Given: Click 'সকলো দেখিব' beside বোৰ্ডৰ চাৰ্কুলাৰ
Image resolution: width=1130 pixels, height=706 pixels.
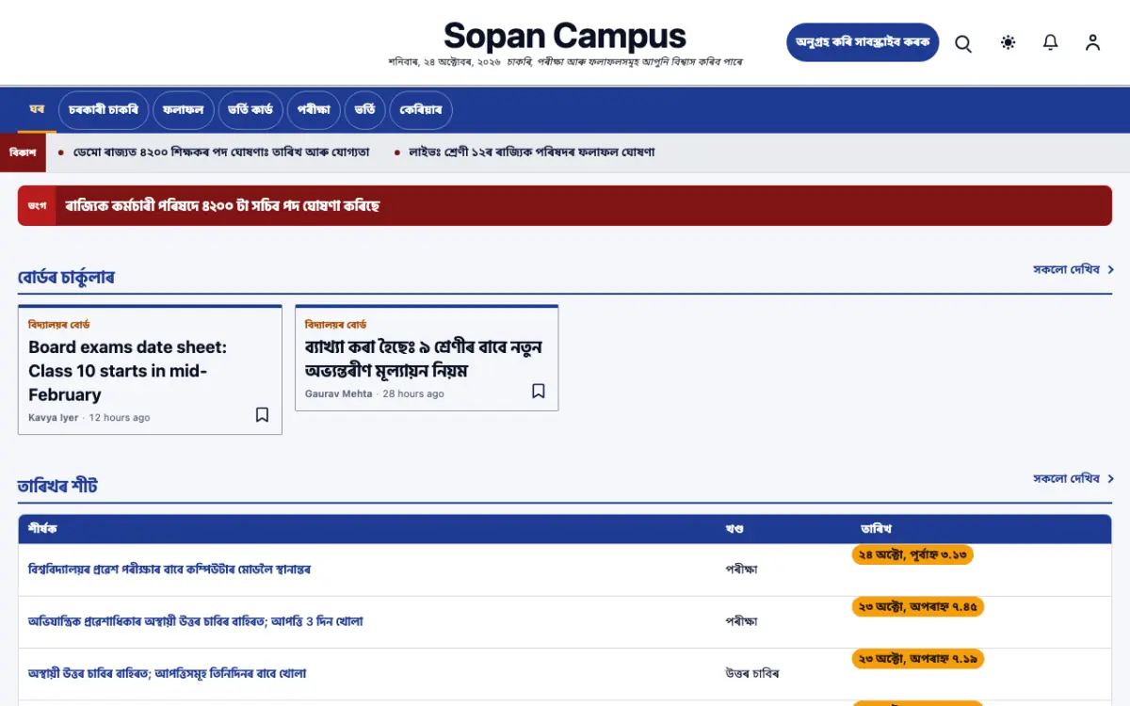Looking at the screenshot, I should click(x=1073, y=269).
